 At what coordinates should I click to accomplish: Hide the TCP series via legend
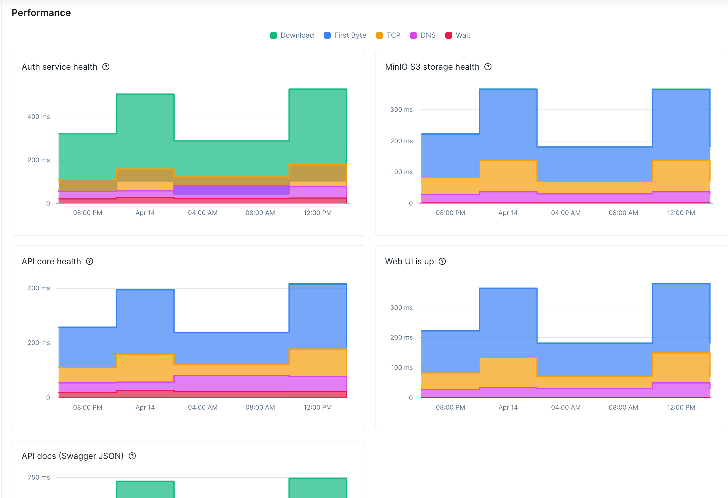point(393,35)
